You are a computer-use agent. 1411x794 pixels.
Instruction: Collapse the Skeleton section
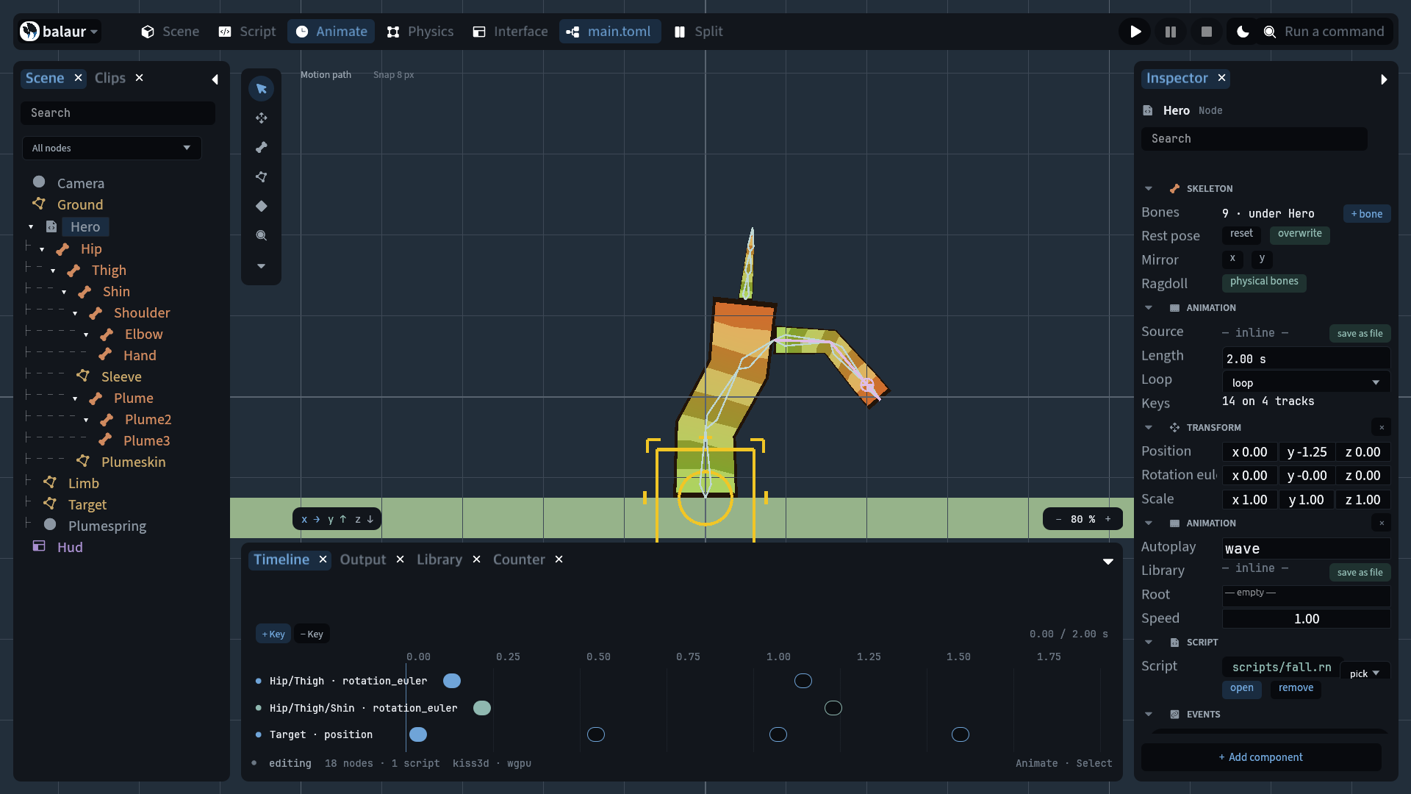click(x=1149, y=189)
